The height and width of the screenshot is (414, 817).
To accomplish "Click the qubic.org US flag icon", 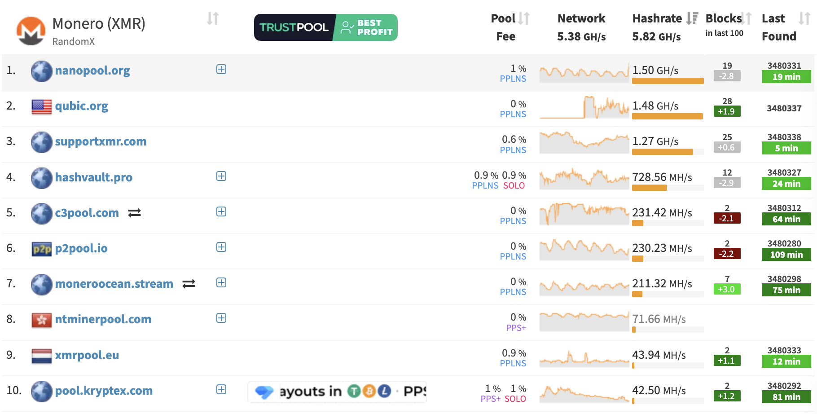I will (x=42, y=107).
